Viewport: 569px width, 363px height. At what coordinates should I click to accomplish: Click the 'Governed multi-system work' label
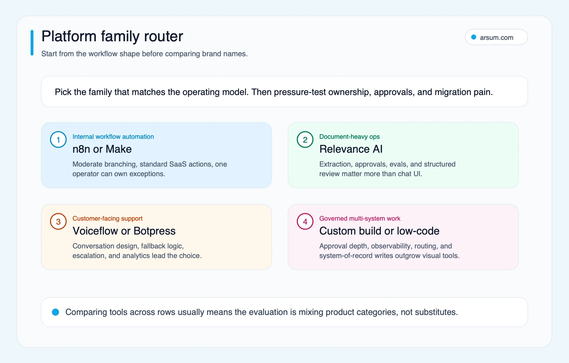[x=360, y=219]
